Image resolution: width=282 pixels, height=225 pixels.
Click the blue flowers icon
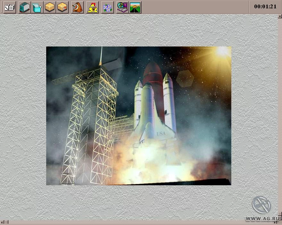click(107, 7)
